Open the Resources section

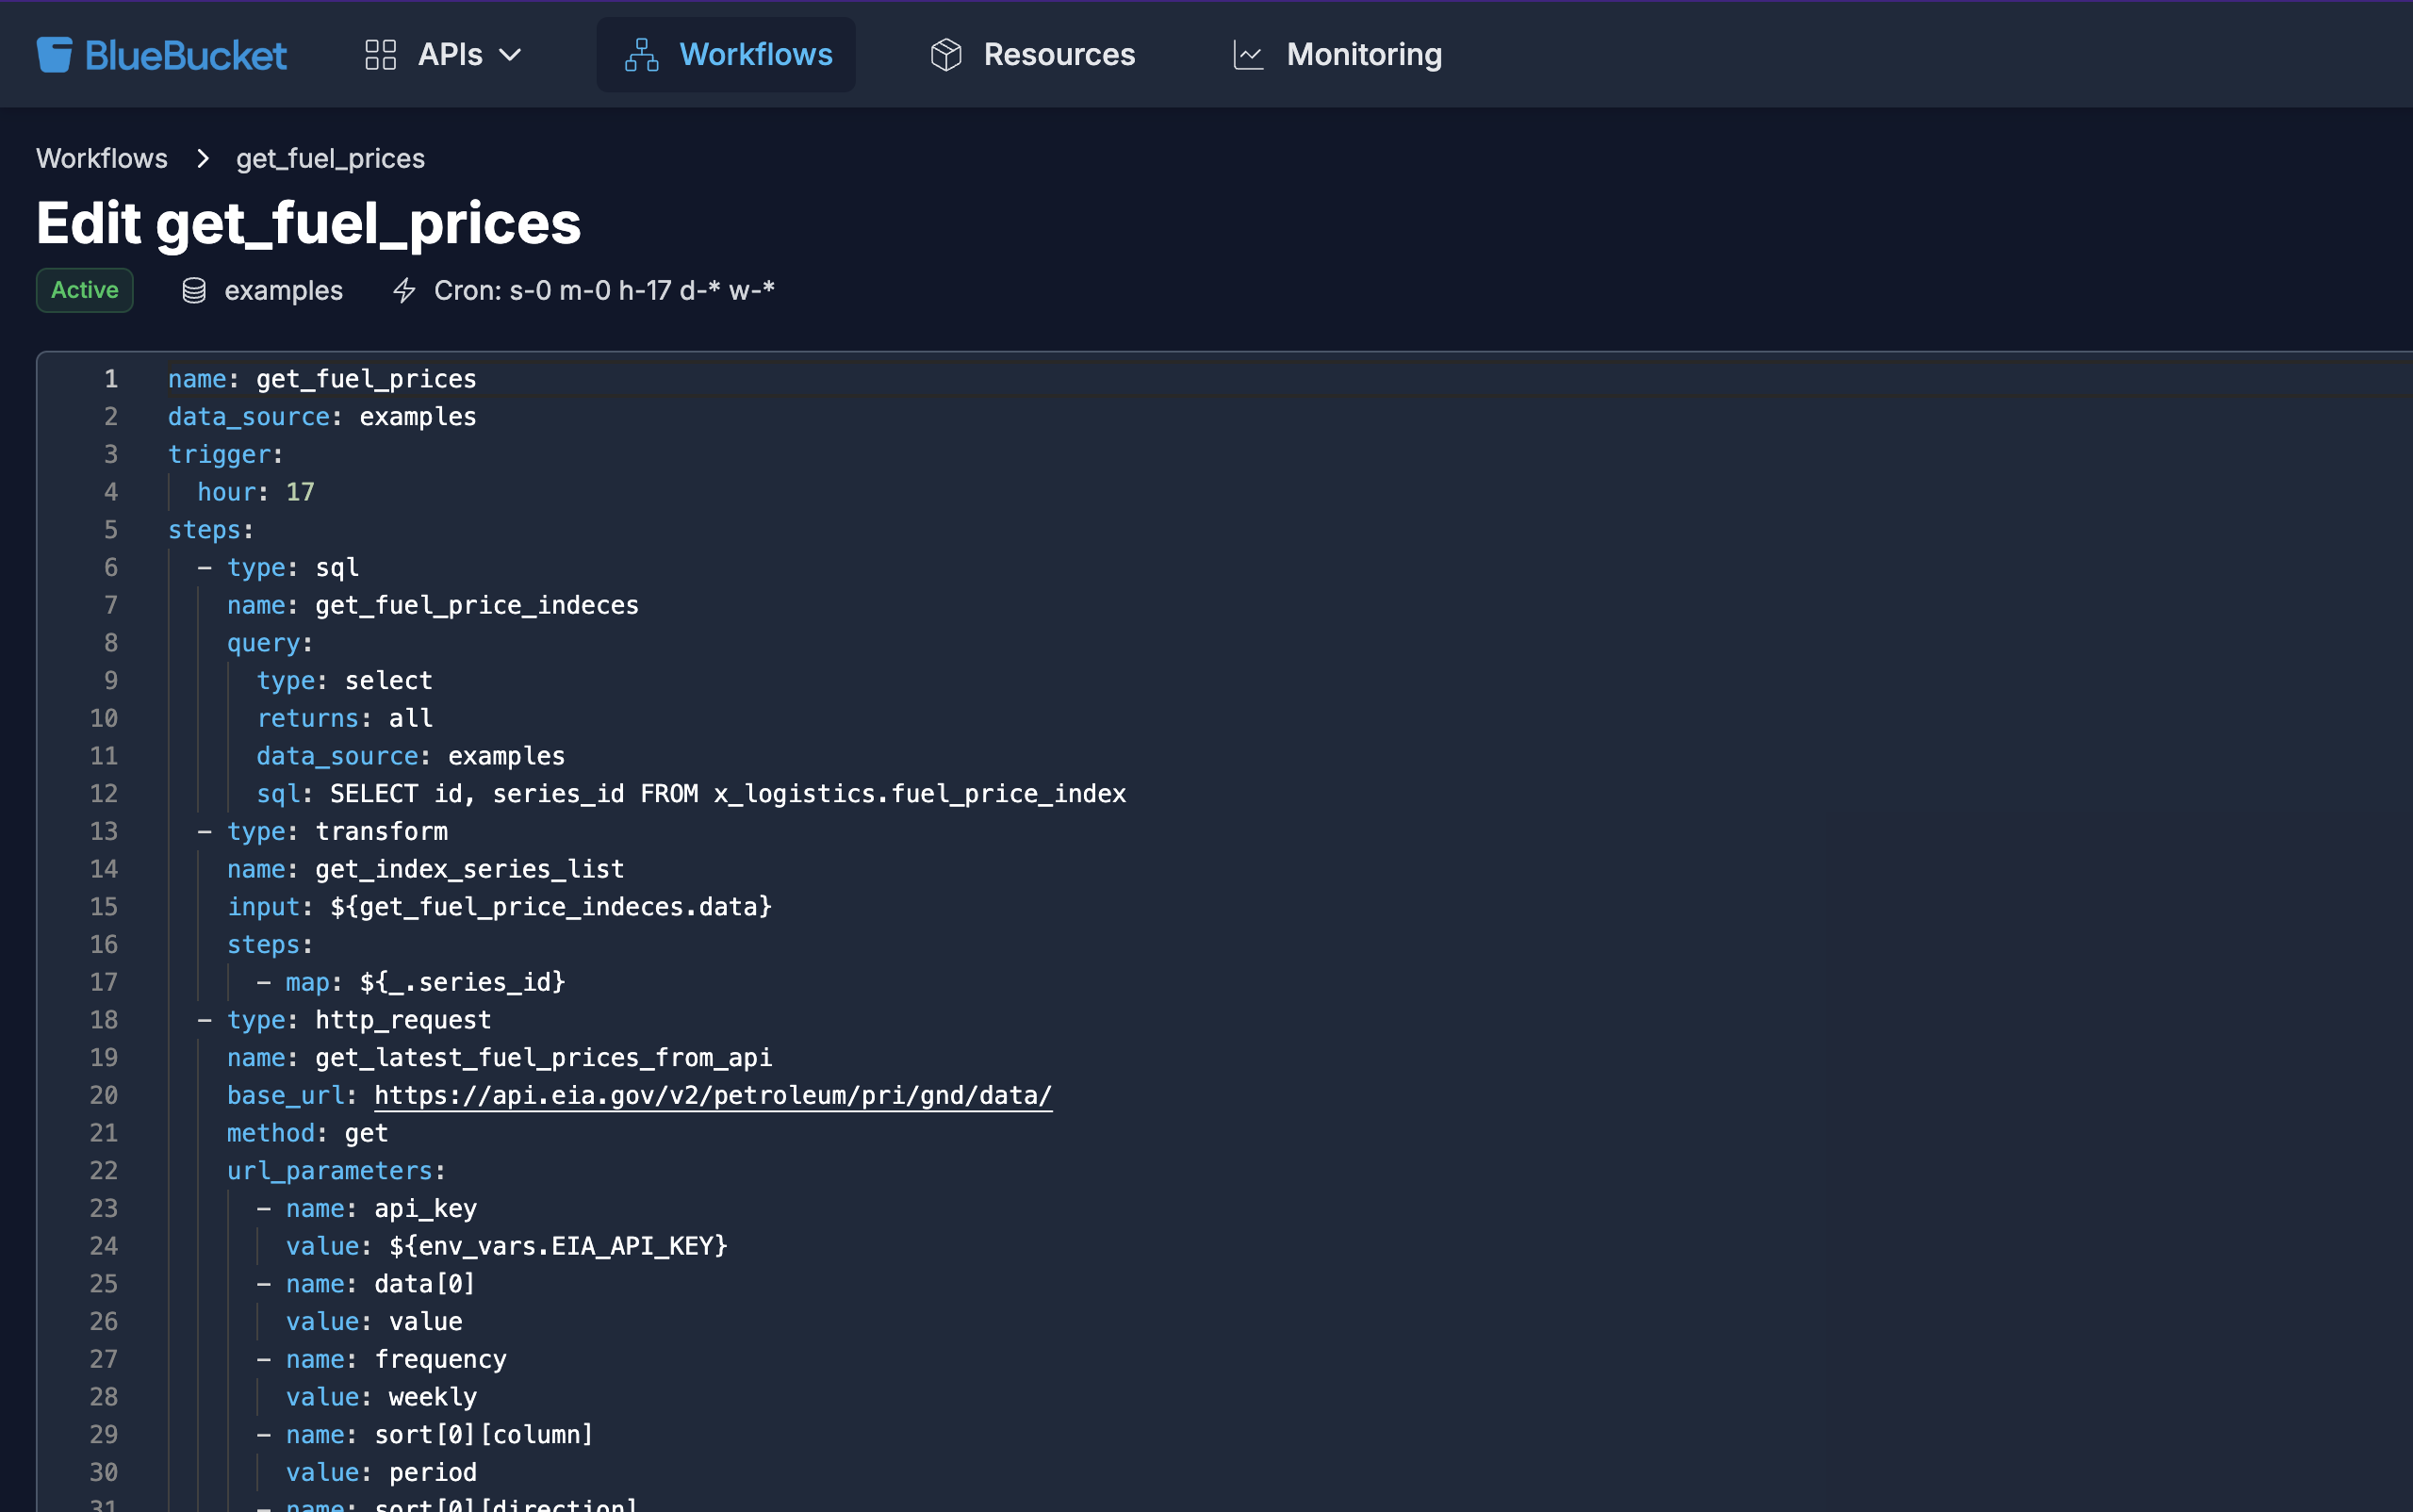coord(1059,54)
